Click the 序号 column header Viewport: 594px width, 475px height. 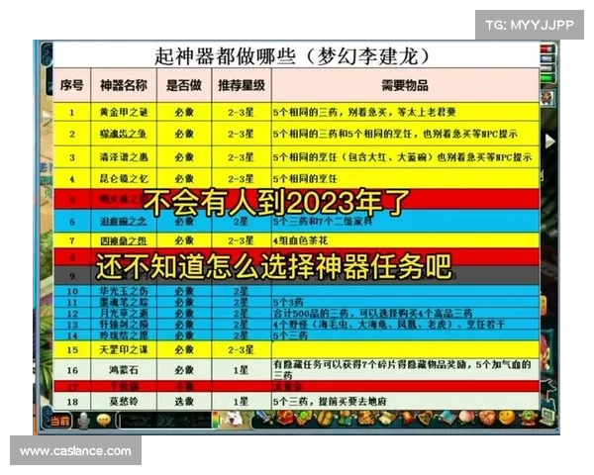click(x=72, y=85)
